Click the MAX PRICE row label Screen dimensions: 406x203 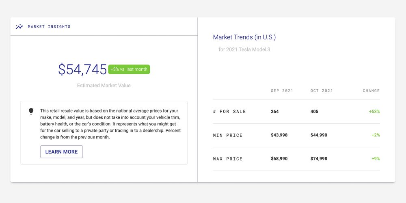point(228,159)
